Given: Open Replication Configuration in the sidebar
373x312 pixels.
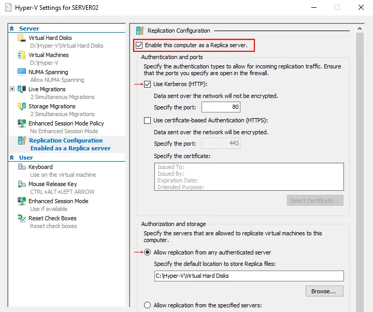Looking at the screenshot, I should pos(65,140).
